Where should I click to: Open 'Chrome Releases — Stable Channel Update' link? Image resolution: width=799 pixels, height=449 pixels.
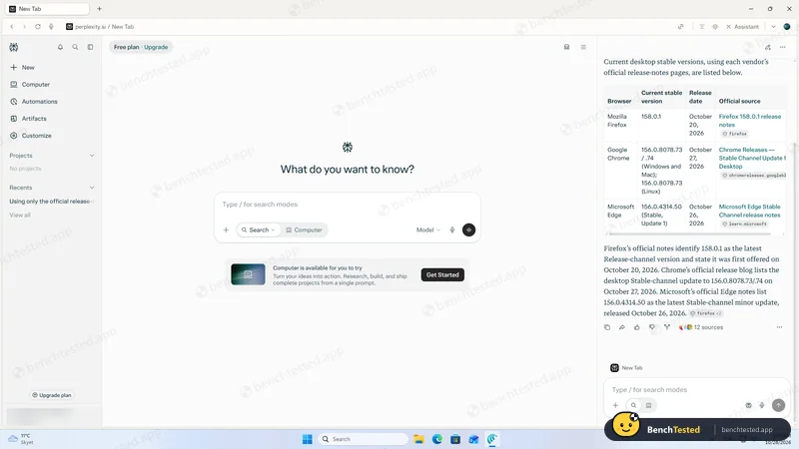click(x=752, y=158)
